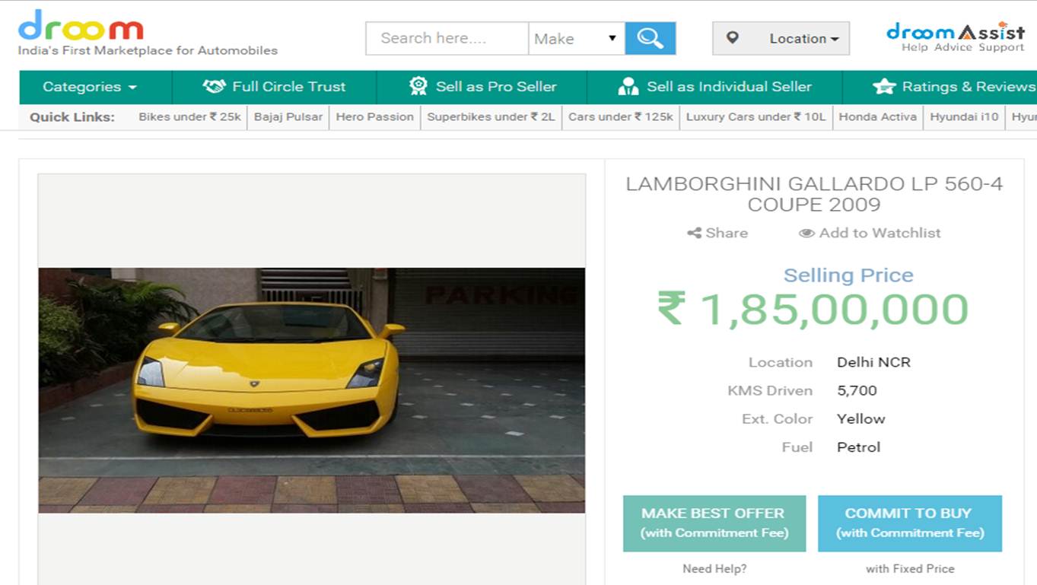The width and height of the screenshot is (1037, 585).
Task: Click the magnifier search button
Action: [x=650, y=38]
